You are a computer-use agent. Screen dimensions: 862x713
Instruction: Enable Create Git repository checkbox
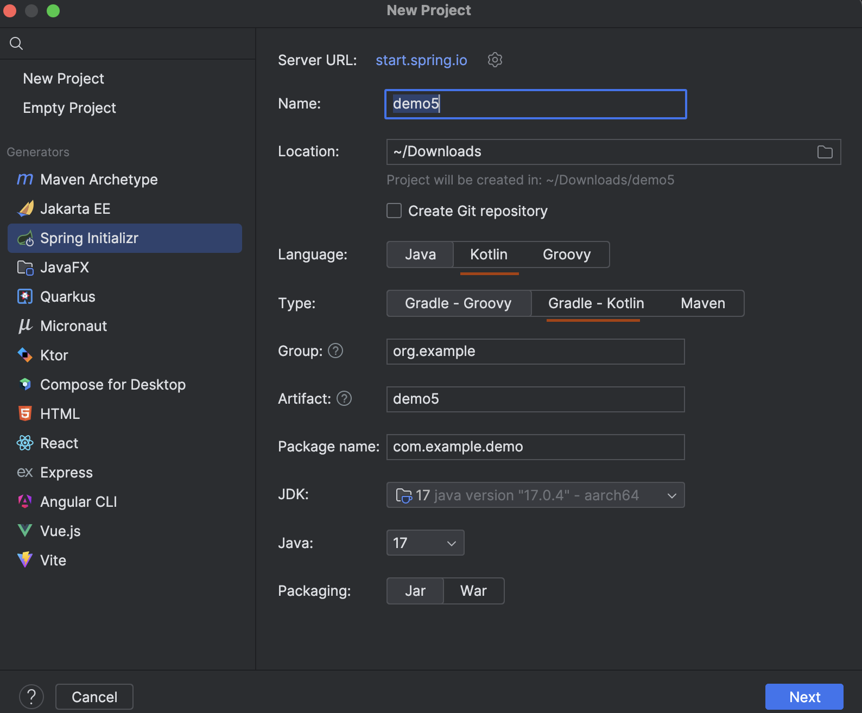click(x=394, y=211)
